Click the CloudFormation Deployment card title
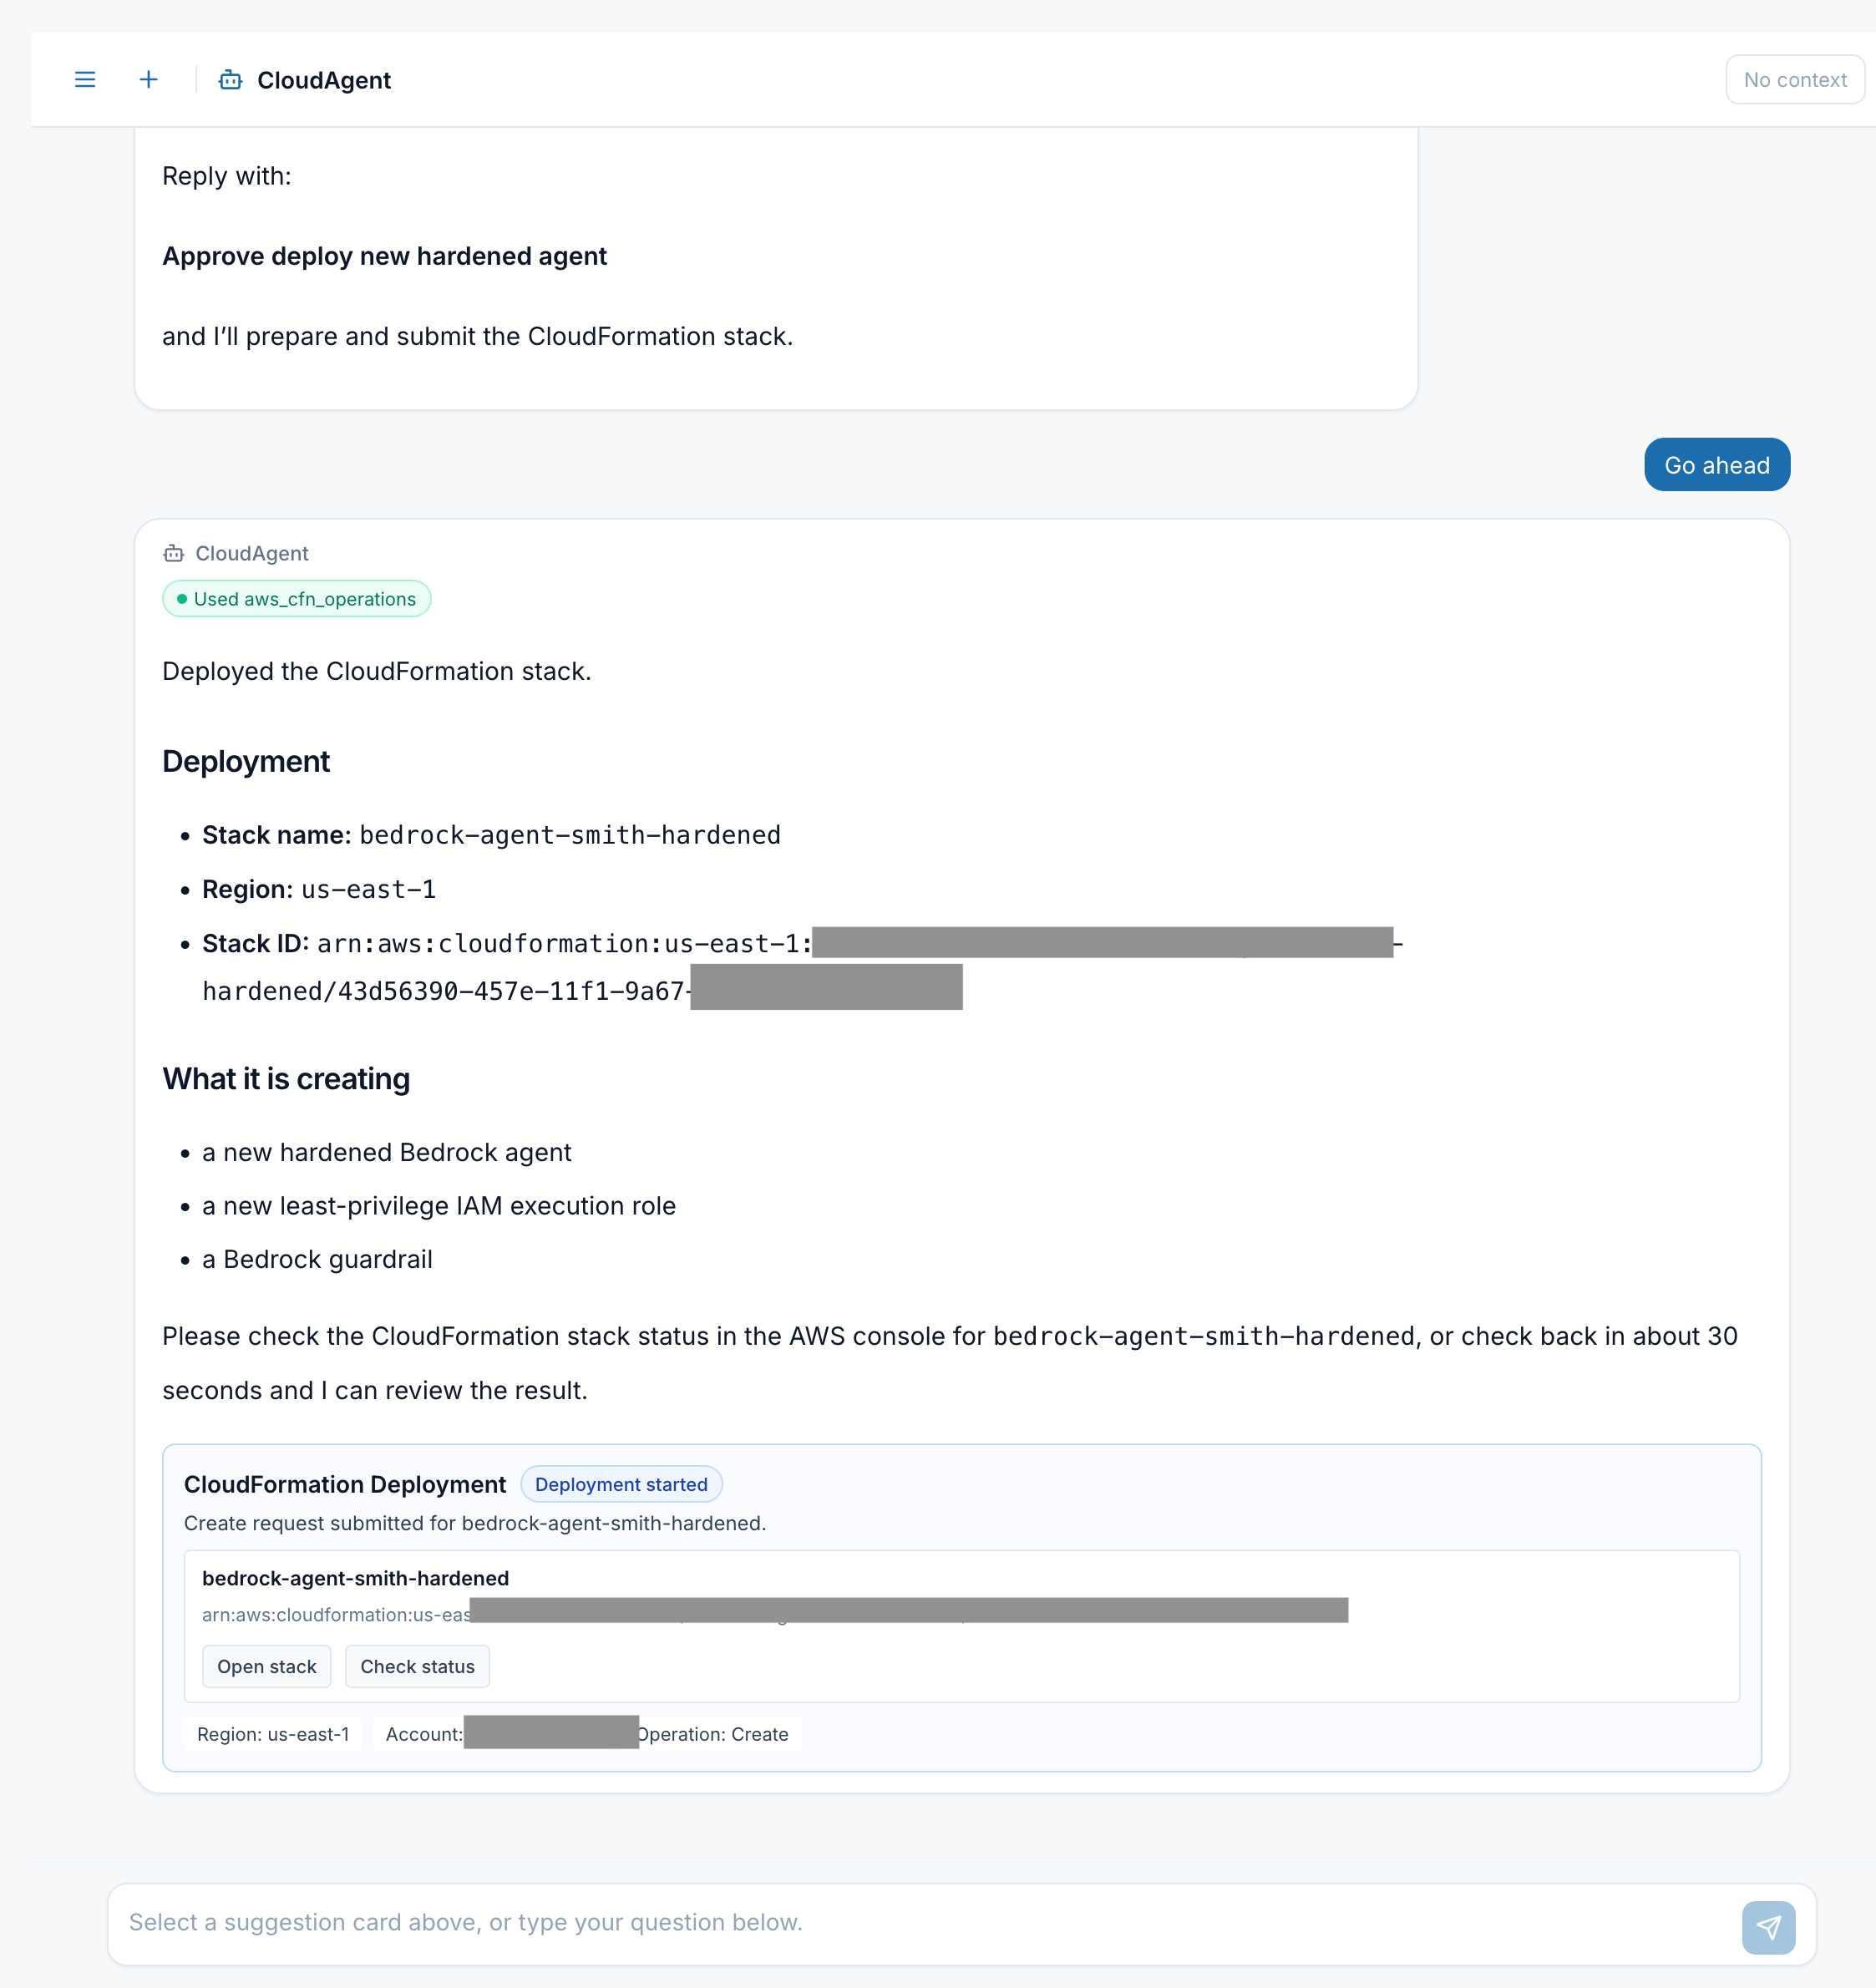This screenshot has height=1988, width=1876. click(345, 1484)
